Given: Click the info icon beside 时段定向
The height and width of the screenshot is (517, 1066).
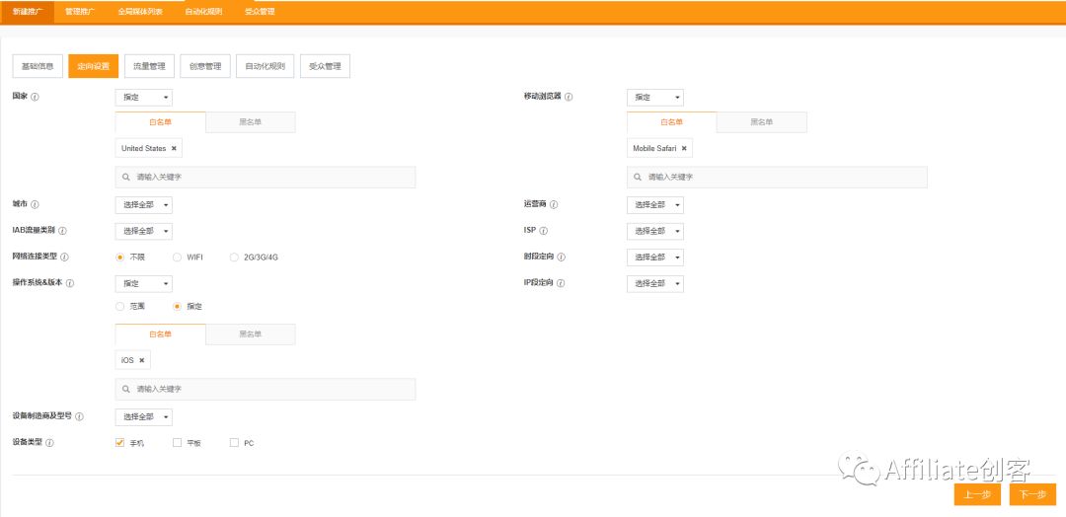Looking at the screenshot, I should [x=562, y=258].
